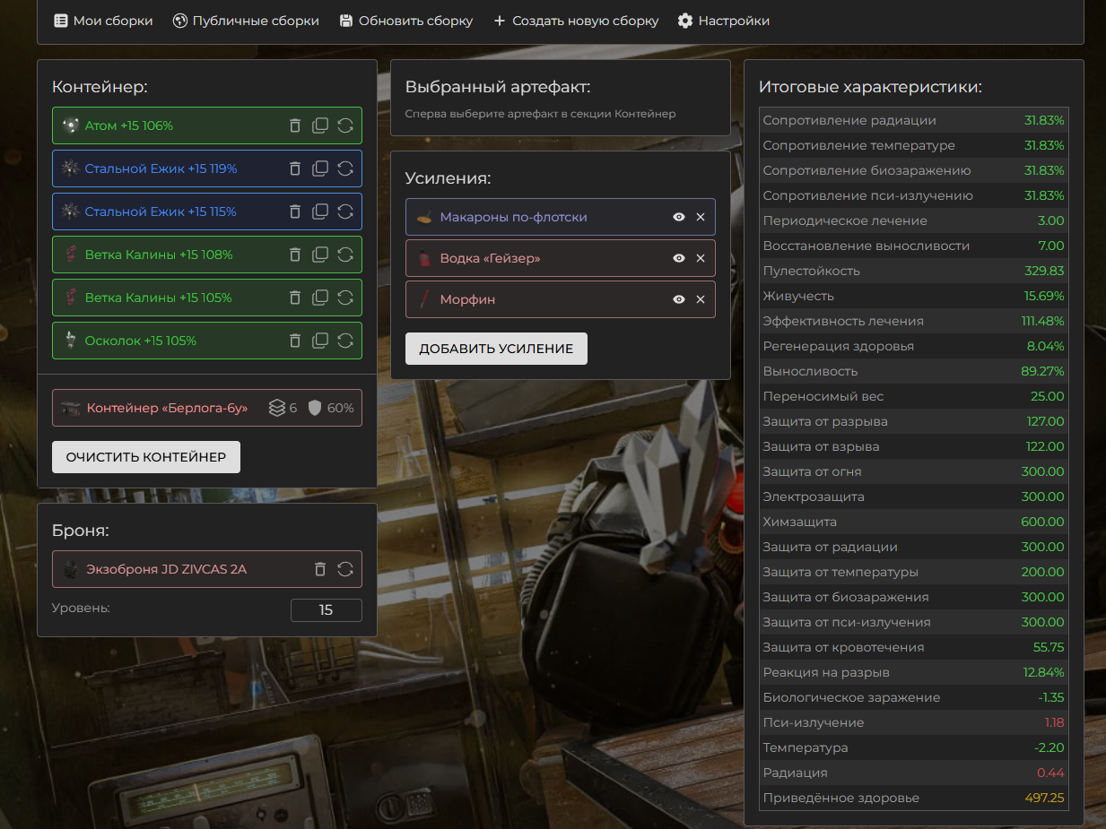This screenshot has height=829, width=1106.
Task: Toggle the eye on Водка «Гейзер»
Action: pyautogui.click(x=679, y=258)
